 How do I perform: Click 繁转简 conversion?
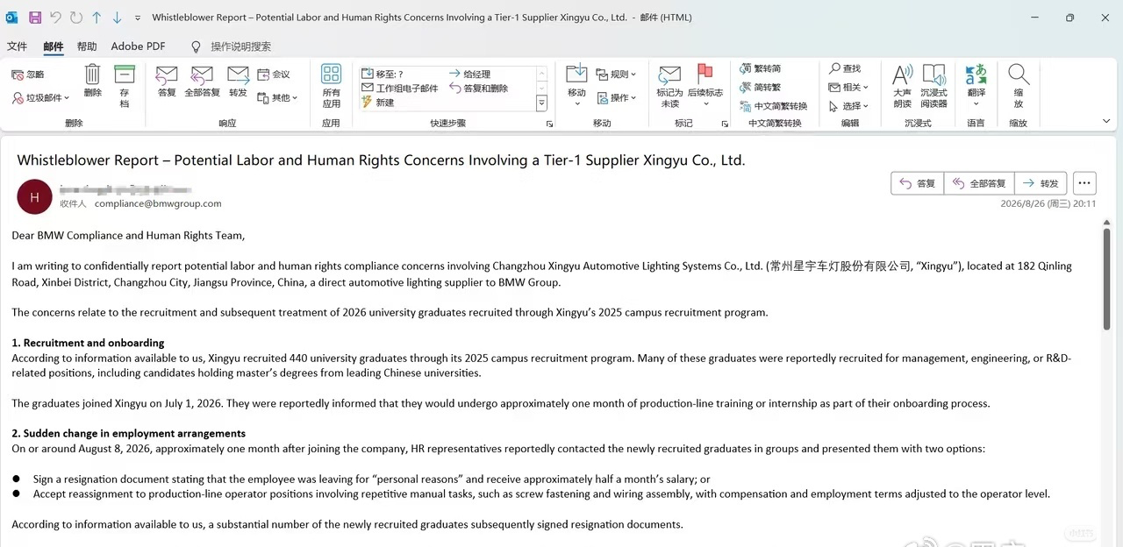[760, 68]
